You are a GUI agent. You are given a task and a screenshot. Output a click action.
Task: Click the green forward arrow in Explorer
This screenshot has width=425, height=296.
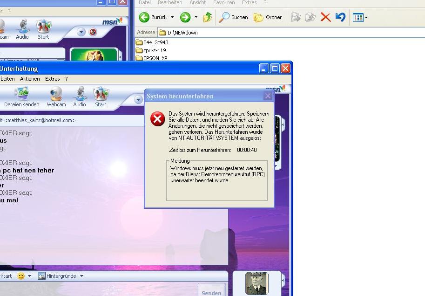(185, 17)
